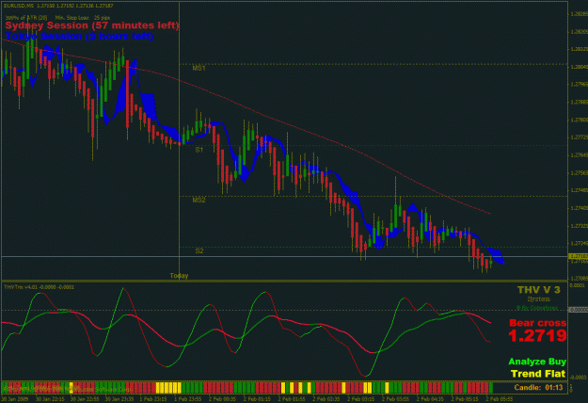Click the 1 Feb 23:55 time label
The image size is (588, 403).
point(187,399)
